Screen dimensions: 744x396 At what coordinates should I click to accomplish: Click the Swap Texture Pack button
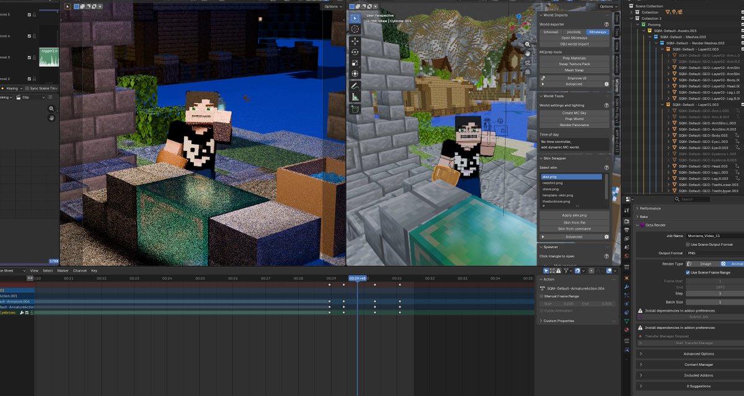coord(575,64)
